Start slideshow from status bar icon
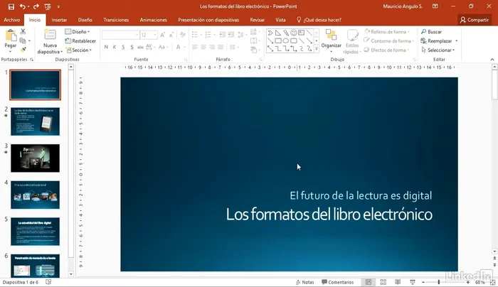Image resolution: width=498 pixels, height=287 pixels. [413, 282]
